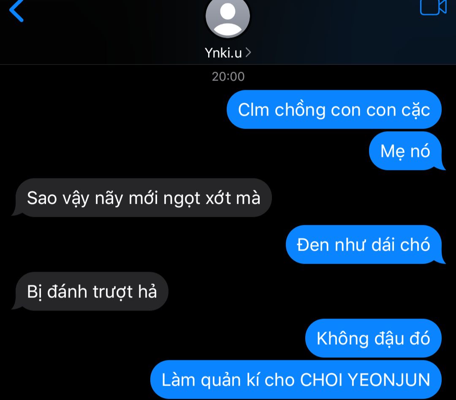The width and height of the screenshot is (456, 400).
Task: Open the Ynki.u contact name
Action: pyautogui.click(x=223, y=53)
